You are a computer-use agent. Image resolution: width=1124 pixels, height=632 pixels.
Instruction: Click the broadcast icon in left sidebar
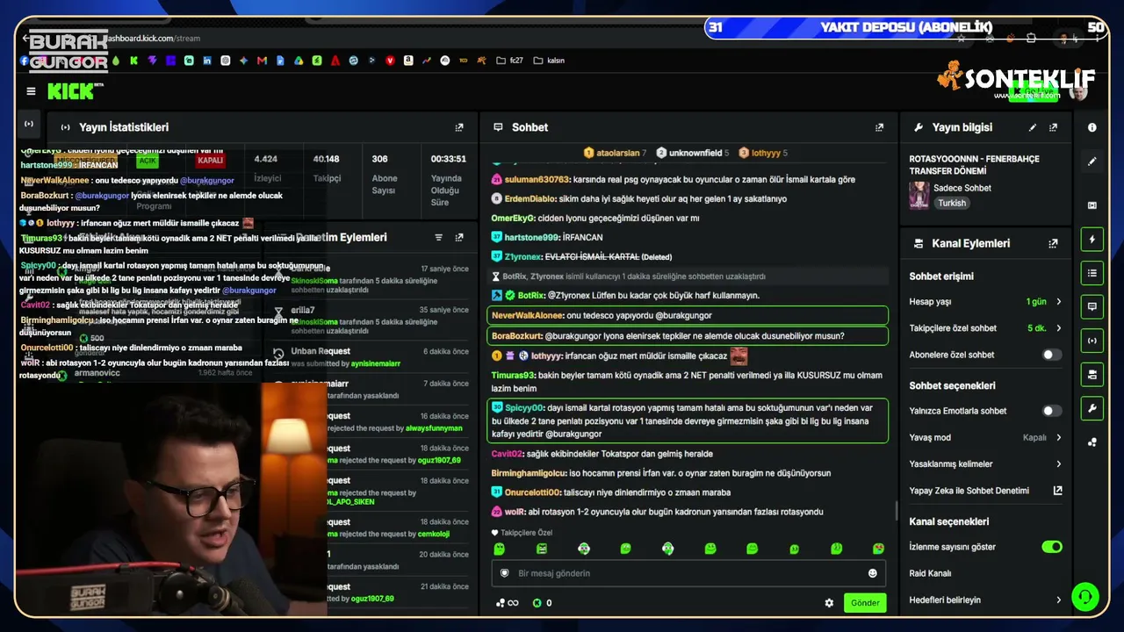[x=29, y=124]
